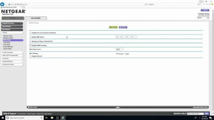Open Router FAQ link
Image resolution: width=214 pixels, height=120 pixels.
click(40, 114)
